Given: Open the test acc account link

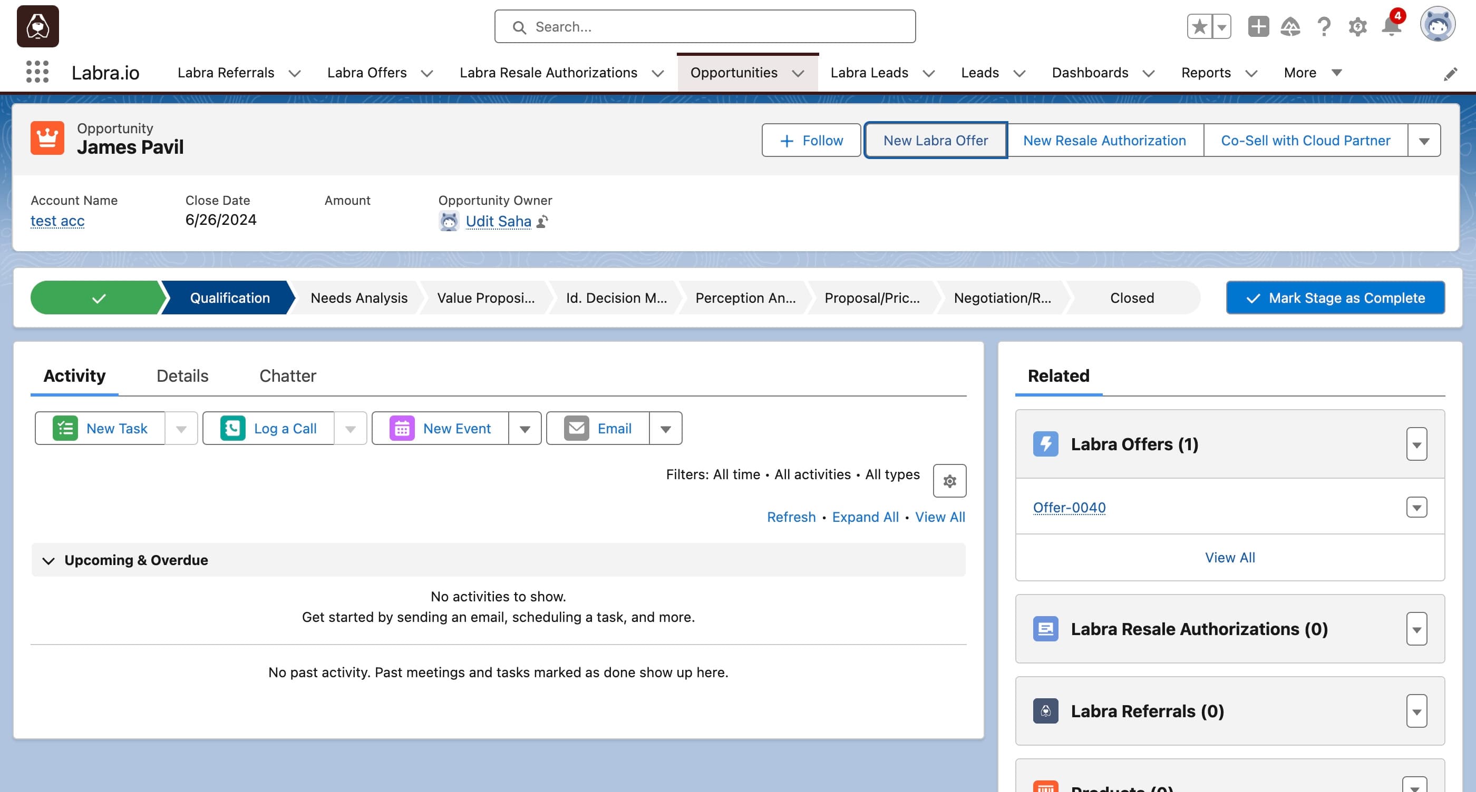Looking at the screenshot, I should click(57, 221).
